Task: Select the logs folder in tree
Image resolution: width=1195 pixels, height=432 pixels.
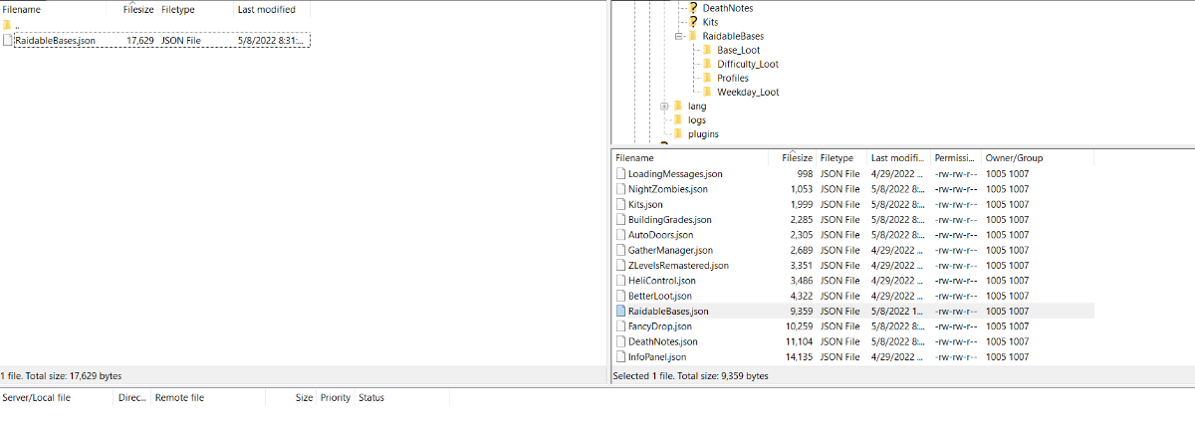Action: 696,120
